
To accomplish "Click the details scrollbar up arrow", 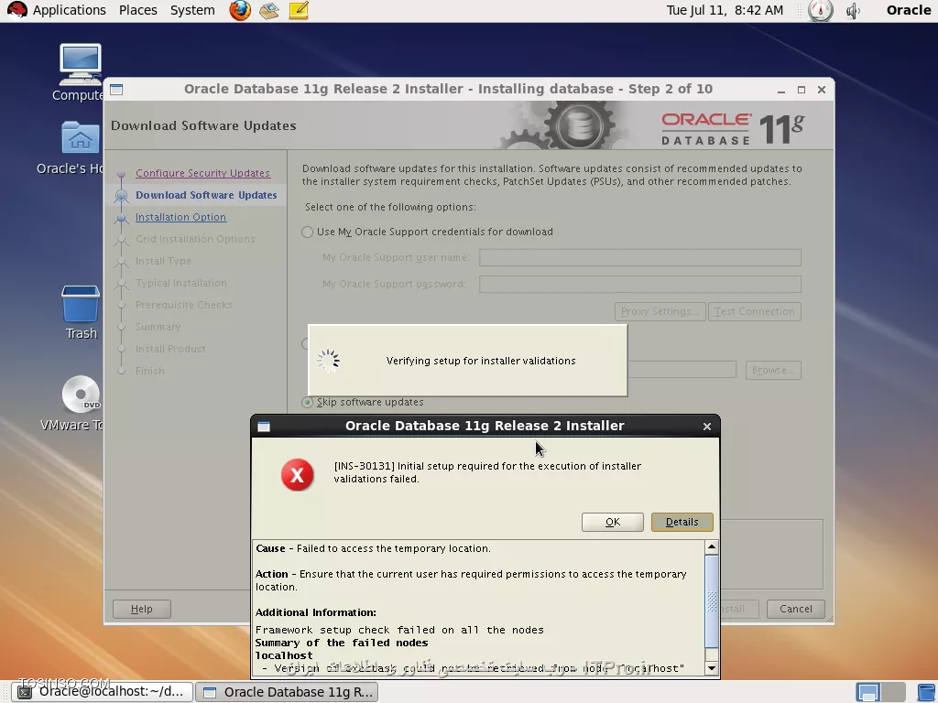I will 711,547.
